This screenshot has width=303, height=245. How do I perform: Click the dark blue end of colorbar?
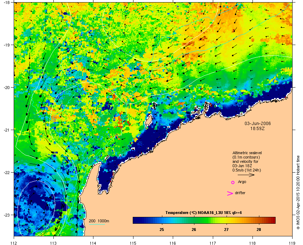(x=135, y=220)
